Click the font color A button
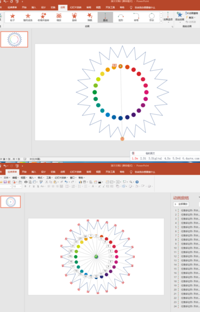Screen dimensions: 200x312 point(93,186)
